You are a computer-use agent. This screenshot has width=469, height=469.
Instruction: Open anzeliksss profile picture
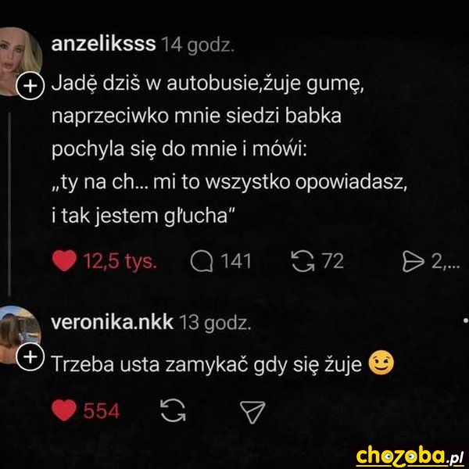(x=18, y=57)
